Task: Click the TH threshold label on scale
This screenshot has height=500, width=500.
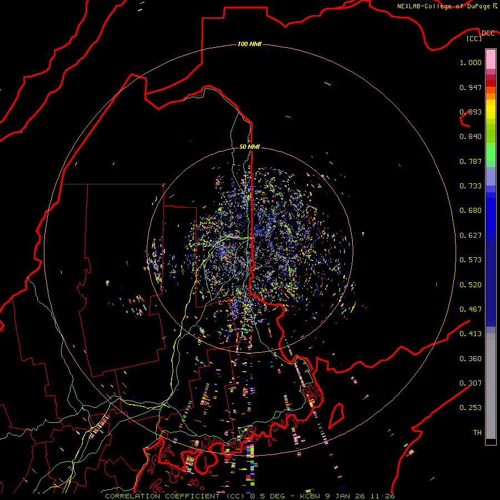Action: [477, 433]
